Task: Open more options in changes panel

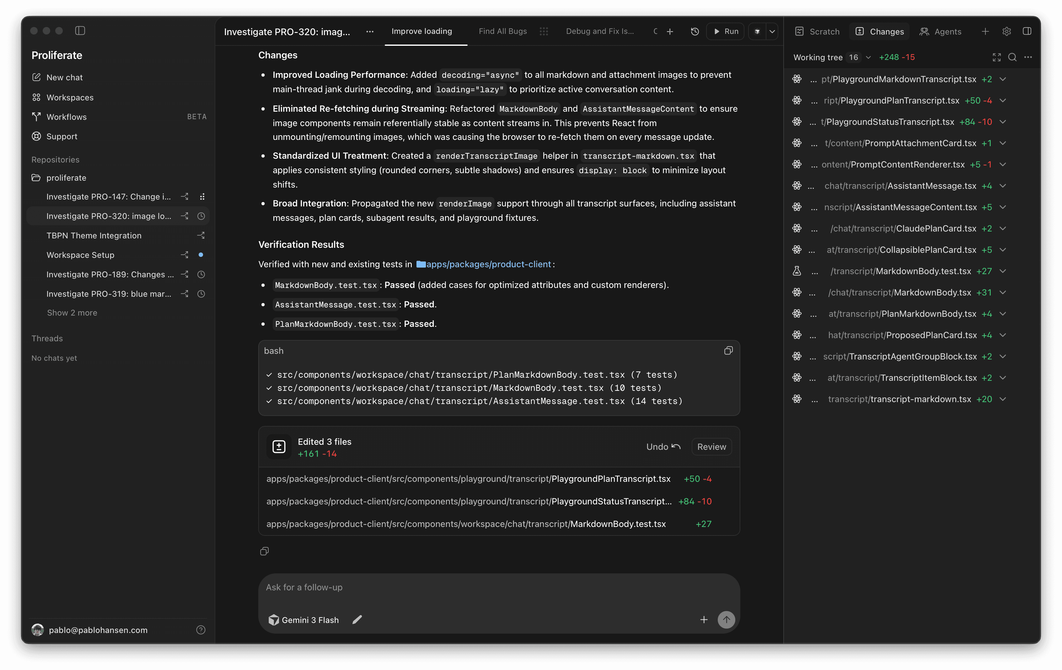Action: tap(1028, 57)
